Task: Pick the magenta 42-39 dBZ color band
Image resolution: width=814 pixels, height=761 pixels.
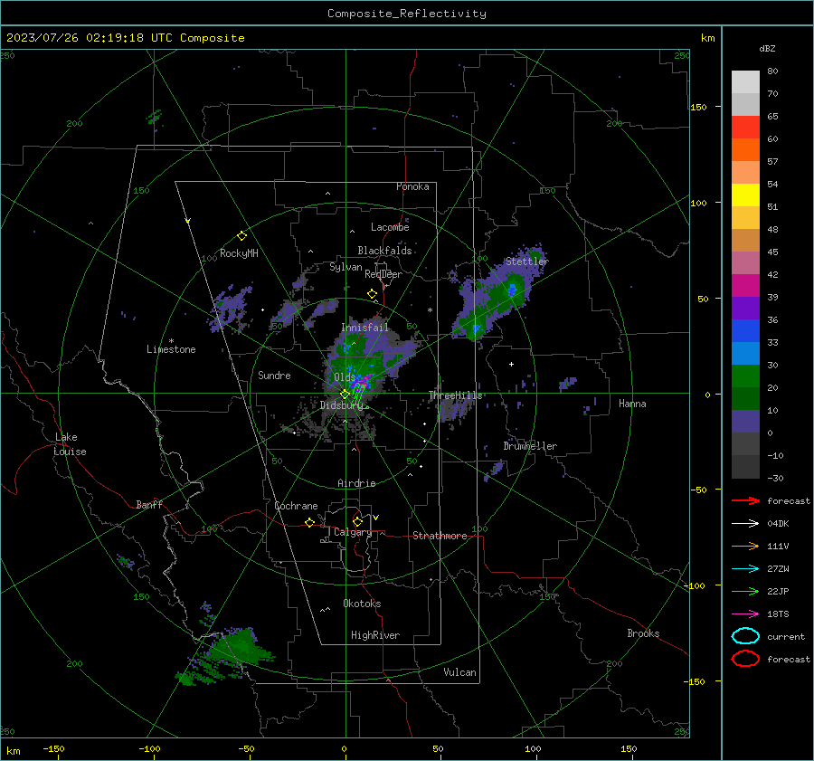Action: click(x=745, y=285)
